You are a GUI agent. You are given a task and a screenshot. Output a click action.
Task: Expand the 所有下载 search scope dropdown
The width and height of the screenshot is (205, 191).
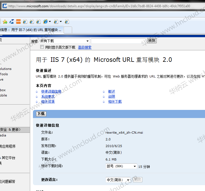pos(65,41)
